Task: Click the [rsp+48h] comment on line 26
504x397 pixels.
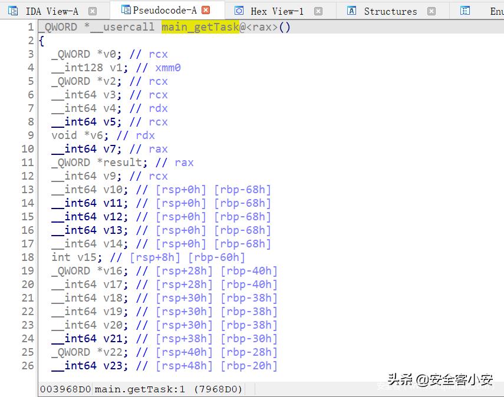Action: click(184, 366)
